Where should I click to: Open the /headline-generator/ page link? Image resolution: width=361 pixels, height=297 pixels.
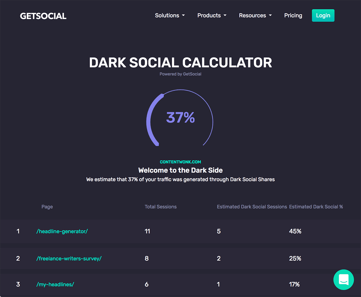click(x=62, y=231)
